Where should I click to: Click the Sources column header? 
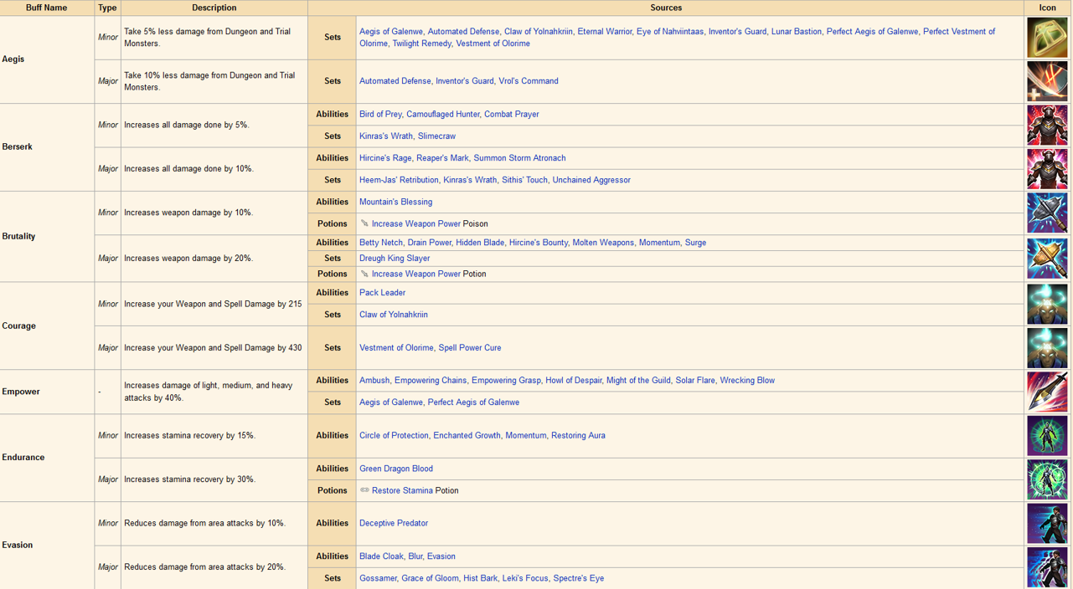[666, 8]
